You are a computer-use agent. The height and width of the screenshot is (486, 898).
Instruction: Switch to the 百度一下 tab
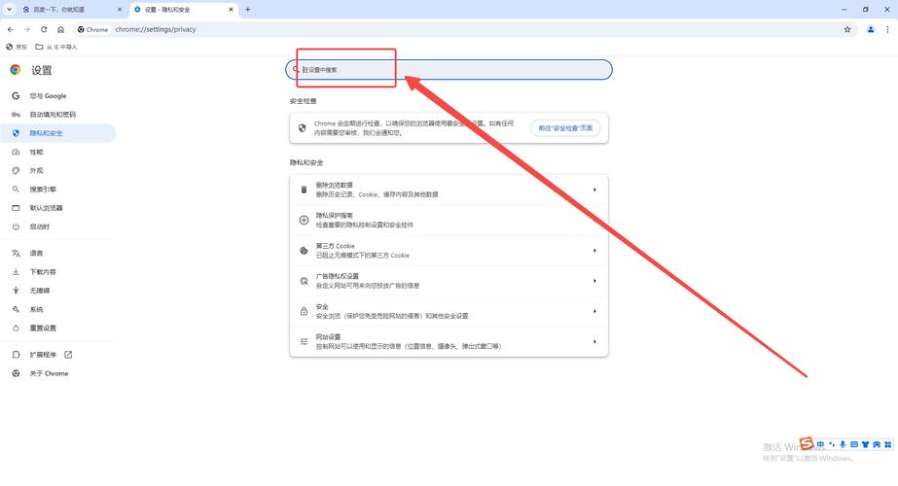coord(70,10)
